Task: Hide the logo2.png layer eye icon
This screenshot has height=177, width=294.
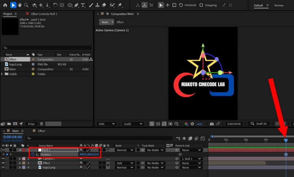Action: click(x=3, y=167)
